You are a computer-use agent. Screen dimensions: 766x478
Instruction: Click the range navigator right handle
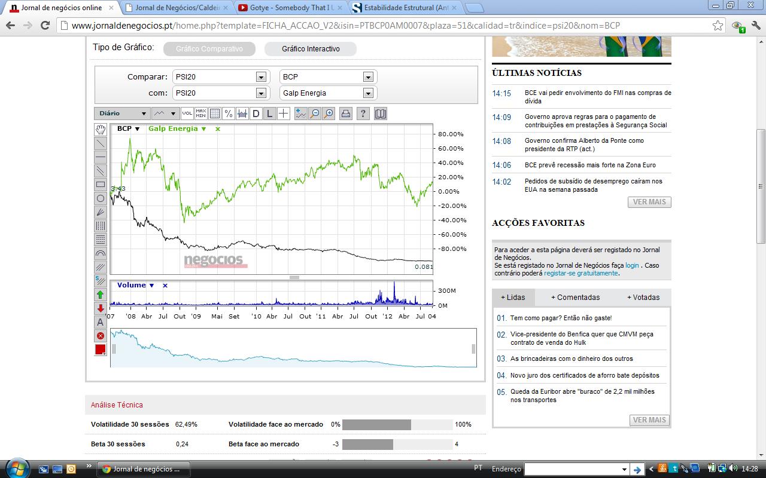click(x=473, y=348)
